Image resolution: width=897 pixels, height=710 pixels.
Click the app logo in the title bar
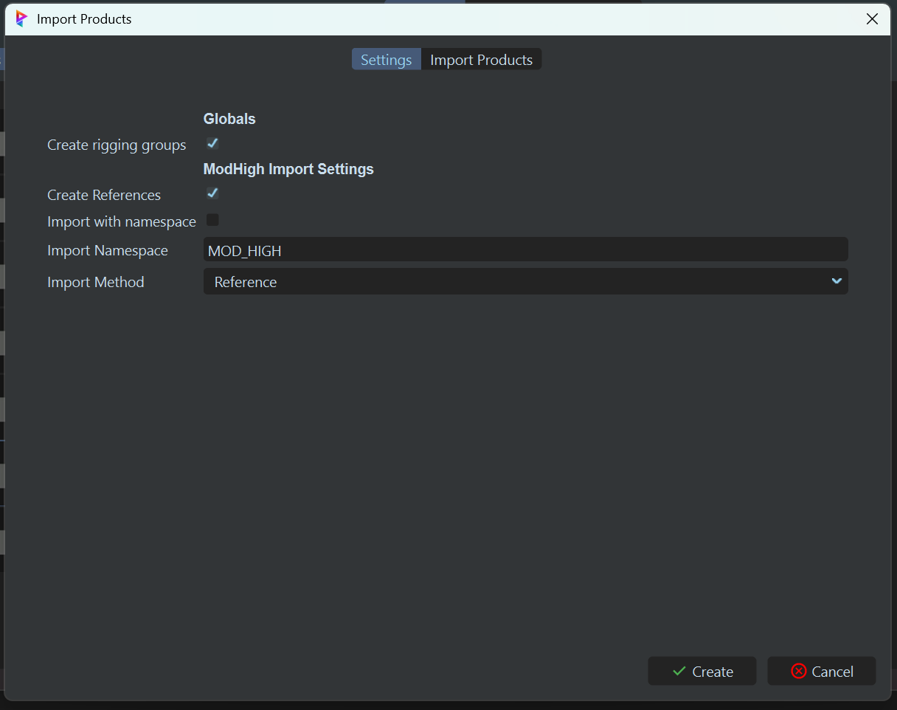tap(21, 19)
